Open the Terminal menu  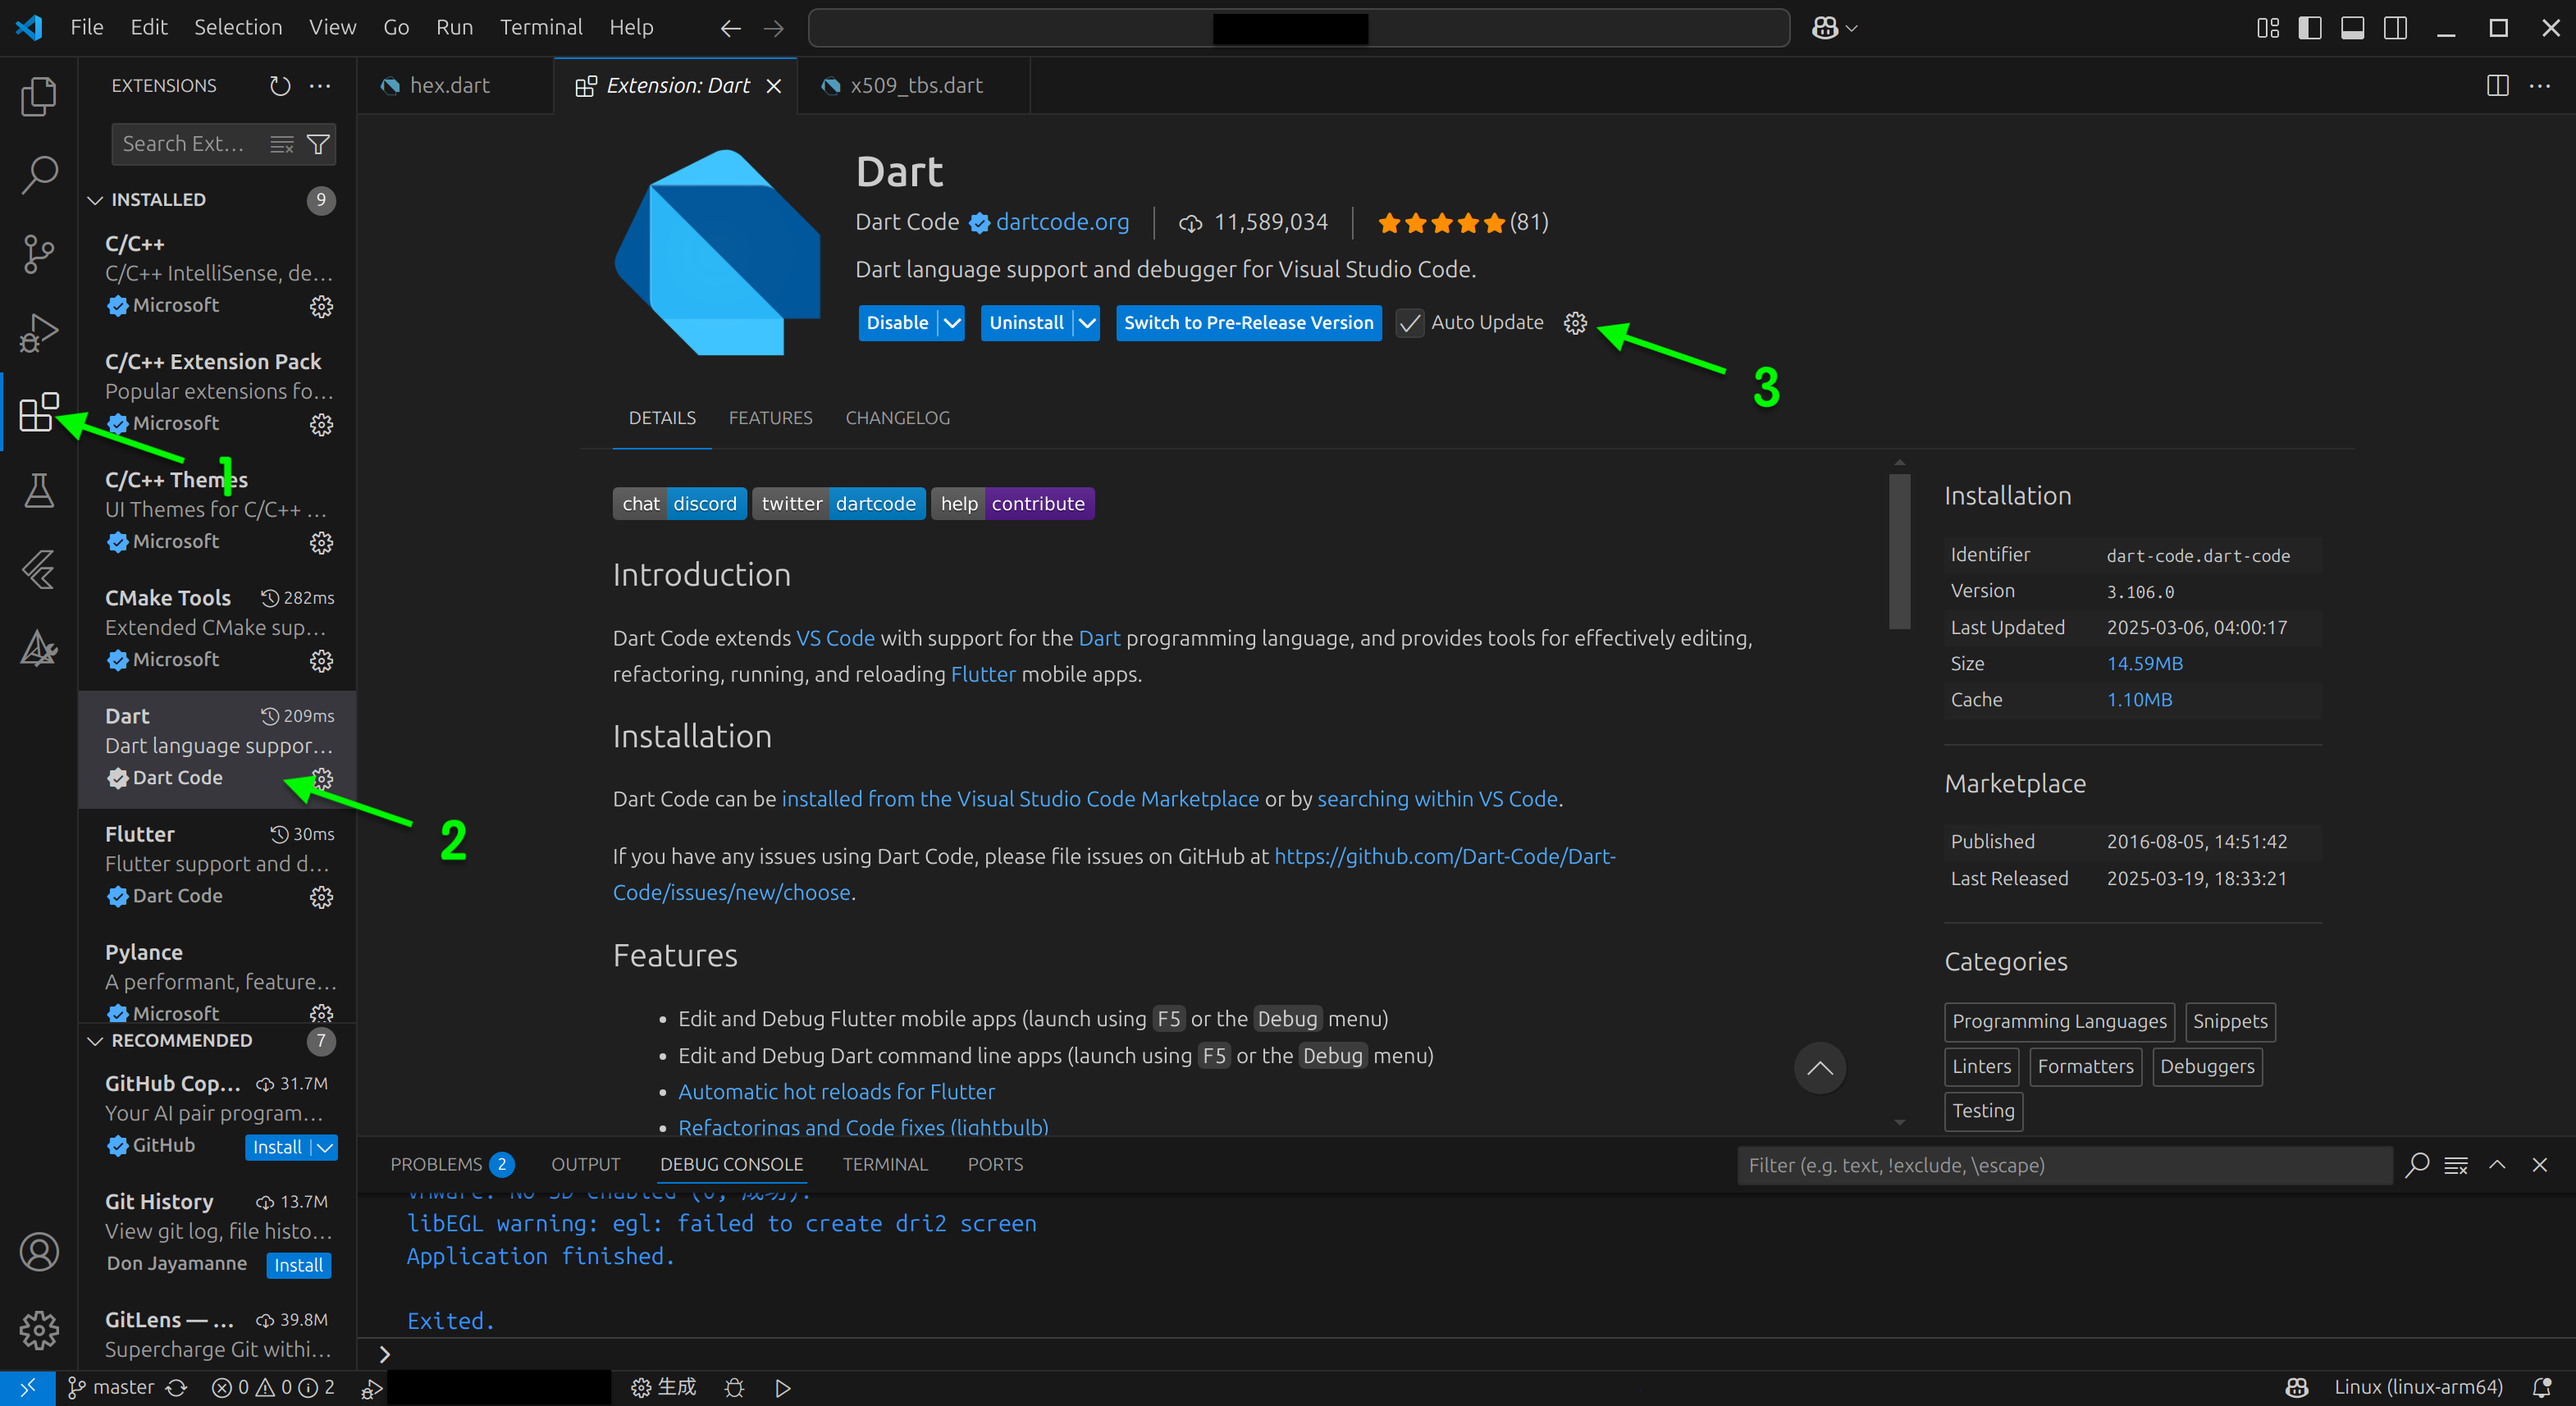[541, 28]
